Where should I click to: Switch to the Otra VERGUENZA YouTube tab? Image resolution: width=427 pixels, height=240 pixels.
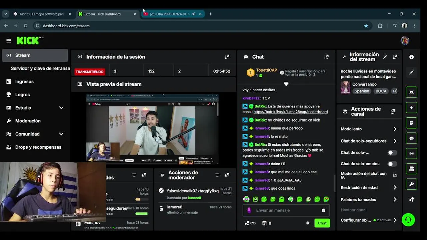point(172,14)
